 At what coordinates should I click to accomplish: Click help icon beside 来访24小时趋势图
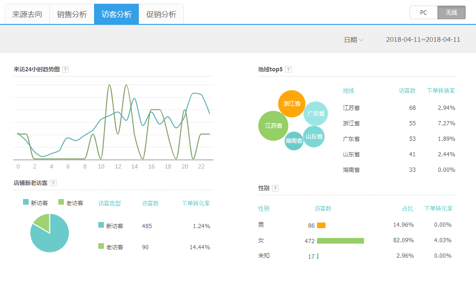click(x=65, y=69)
